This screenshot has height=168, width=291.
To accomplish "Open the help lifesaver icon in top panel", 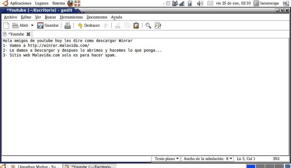I will pyautogui.click(x=77, y=3).
